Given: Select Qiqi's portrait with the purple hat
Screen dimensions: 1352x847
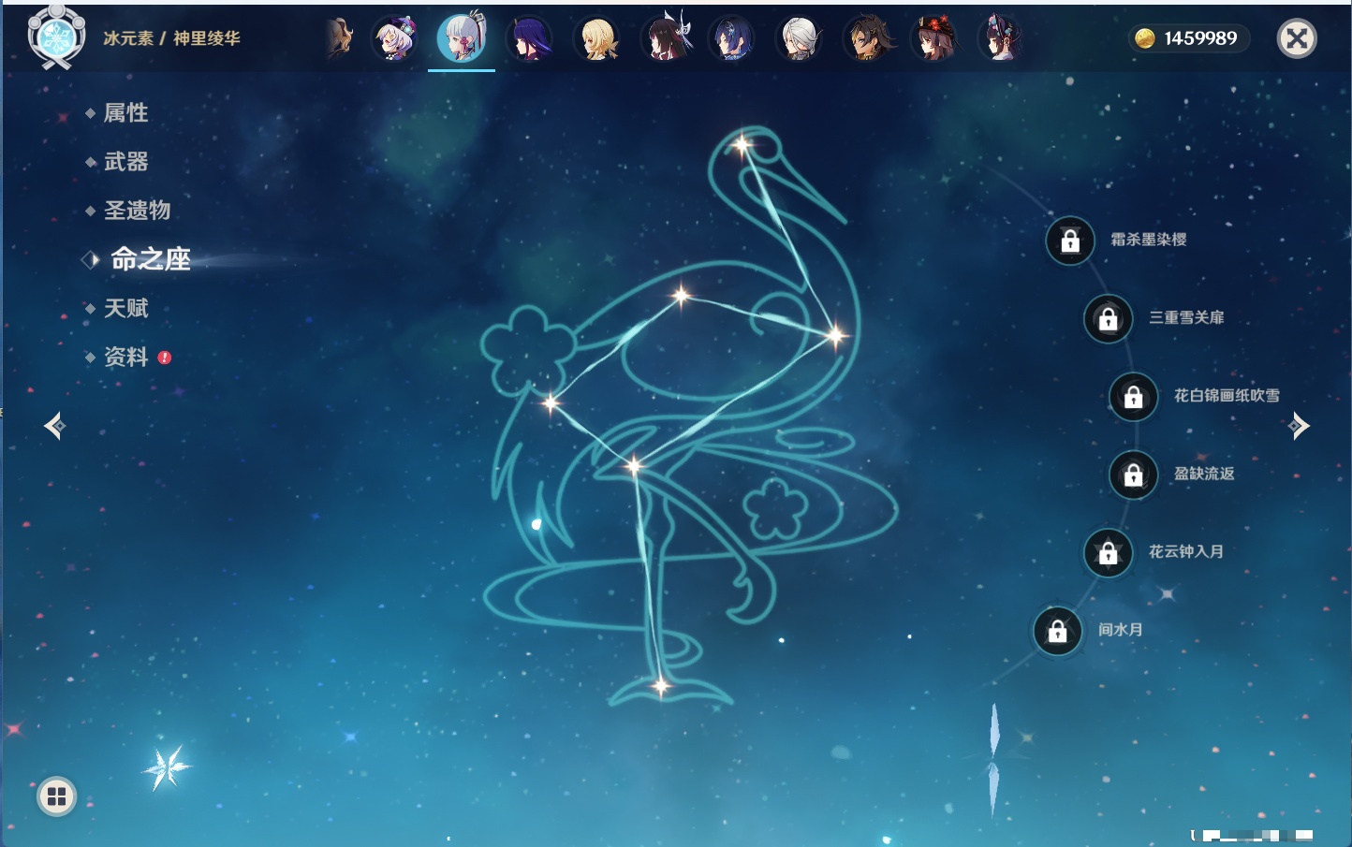Looking at the screenshot, I should 394,39.
